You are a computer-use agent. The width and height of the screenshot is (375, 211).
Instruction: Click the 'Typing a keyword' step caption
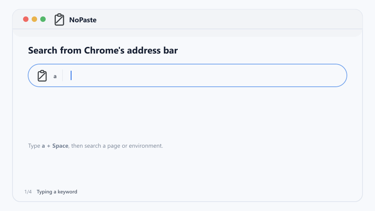click(57, 191)
